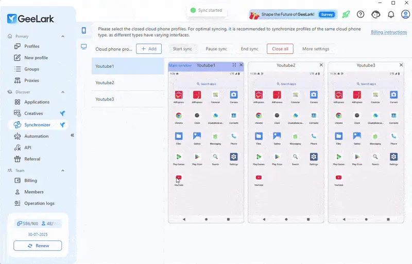Open customer support headset icon
Image resolution: width=412 pixels, height=264 pixels.
376,14
